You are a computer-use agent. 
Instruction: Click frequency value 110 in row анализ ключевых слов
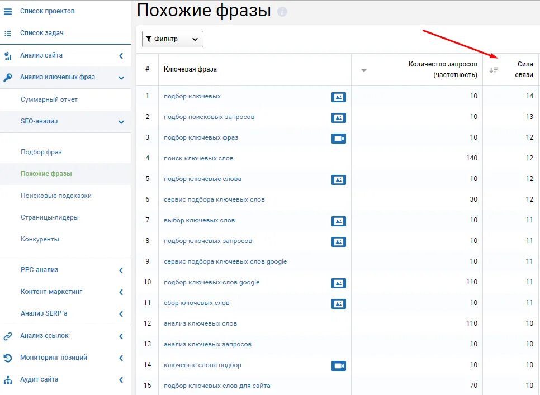(x=472, y=323)
